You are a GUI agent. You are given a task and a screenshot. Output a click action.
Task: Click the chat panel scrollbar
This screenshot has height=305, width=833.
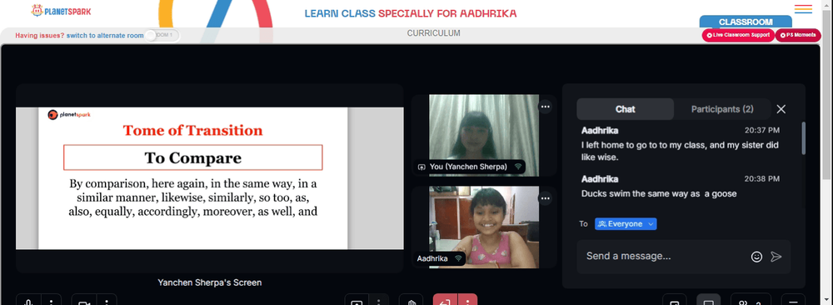pyautogui.click(x=803, y=138)
